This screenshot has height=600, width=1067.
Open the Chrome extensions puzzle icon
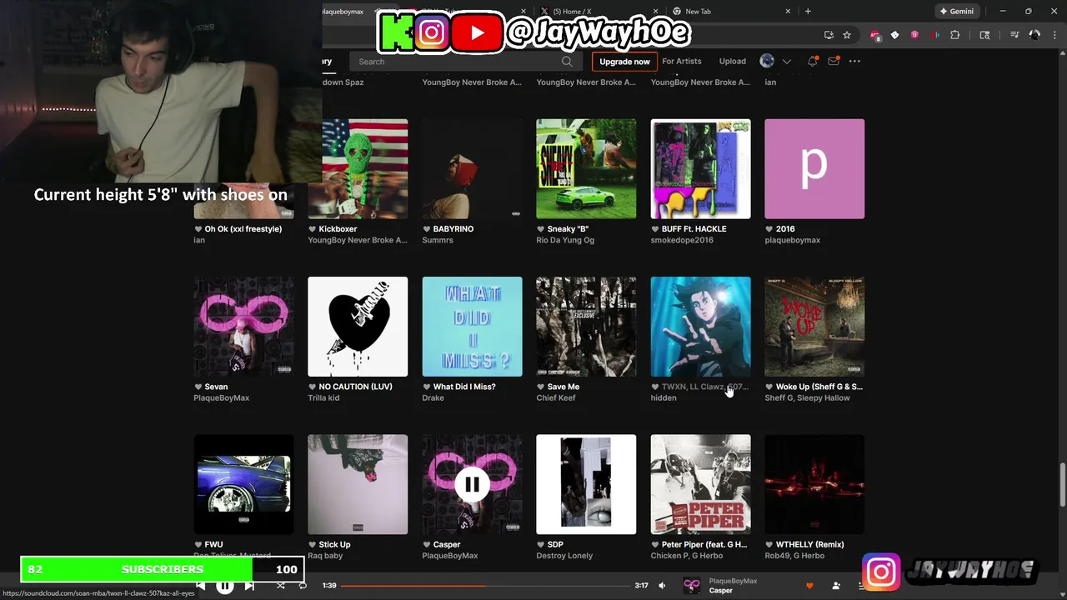[955, 35]
